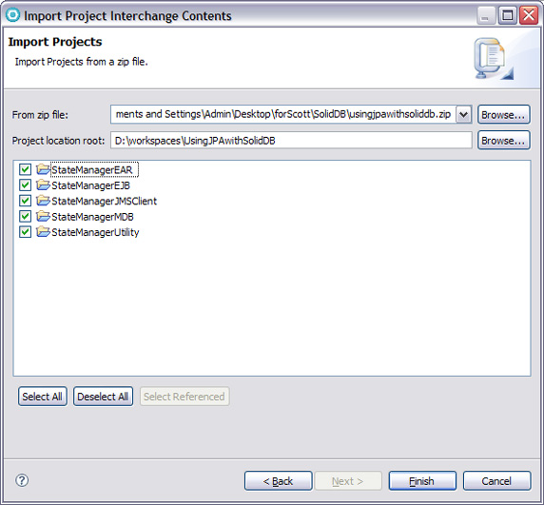The image size is (544, 505).
Task: Click the Select All button
Action: pyautogui.click(x=43, y=397)
